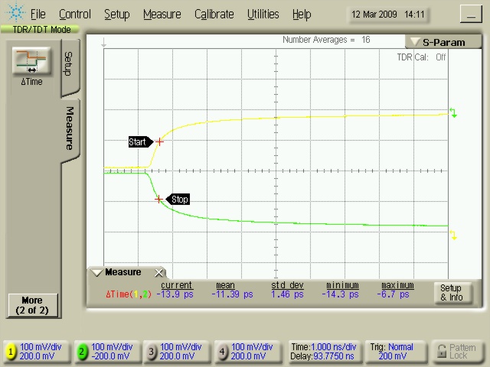Open the Time and Delay timebase settings

coord(323,351)
